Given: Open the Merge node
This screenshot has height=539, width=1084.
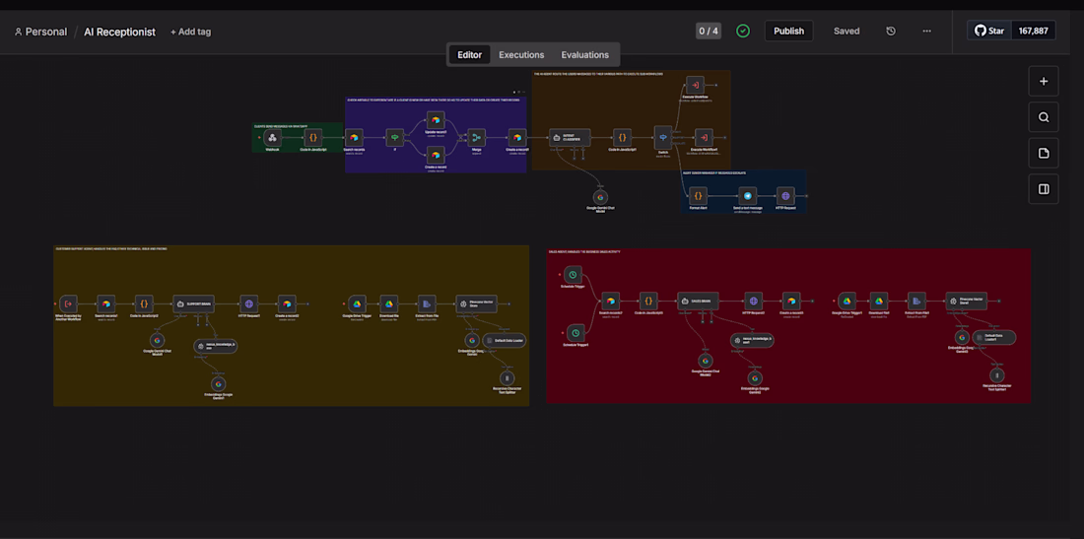Looking at the screenshot, I should tap(477, 138).
